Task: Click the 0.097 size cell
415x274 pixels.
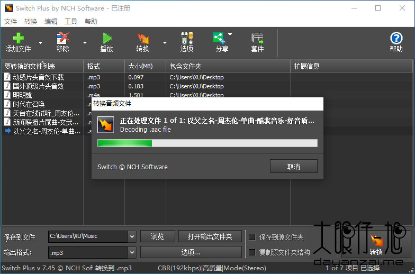Action: click(x=136, y=77)
